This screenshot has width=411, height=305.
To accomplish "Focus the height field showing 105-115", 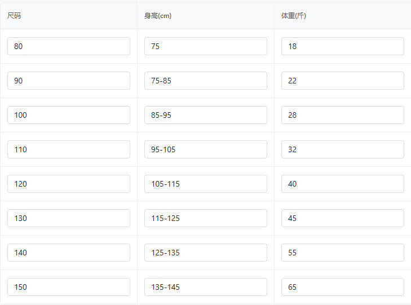I will tap(205, 184).
